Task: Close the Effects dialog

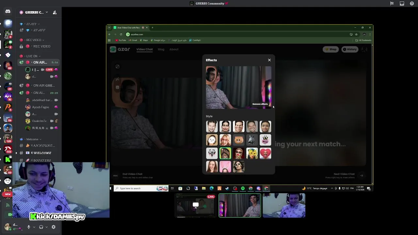Action: pos(269,60)
